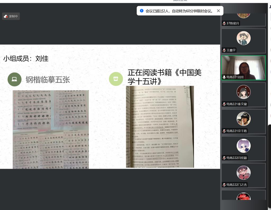Click the green laptop icon beside 钢楷临摹五张
This screenshot has height=210, width=271.
click(14, 79)
